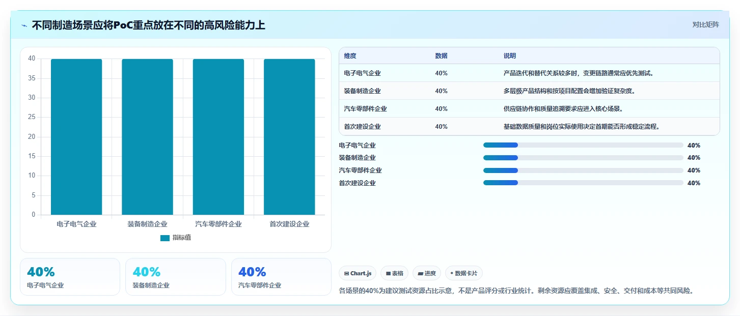Click the 电子电气企业 progress row label

pos(357,145)
